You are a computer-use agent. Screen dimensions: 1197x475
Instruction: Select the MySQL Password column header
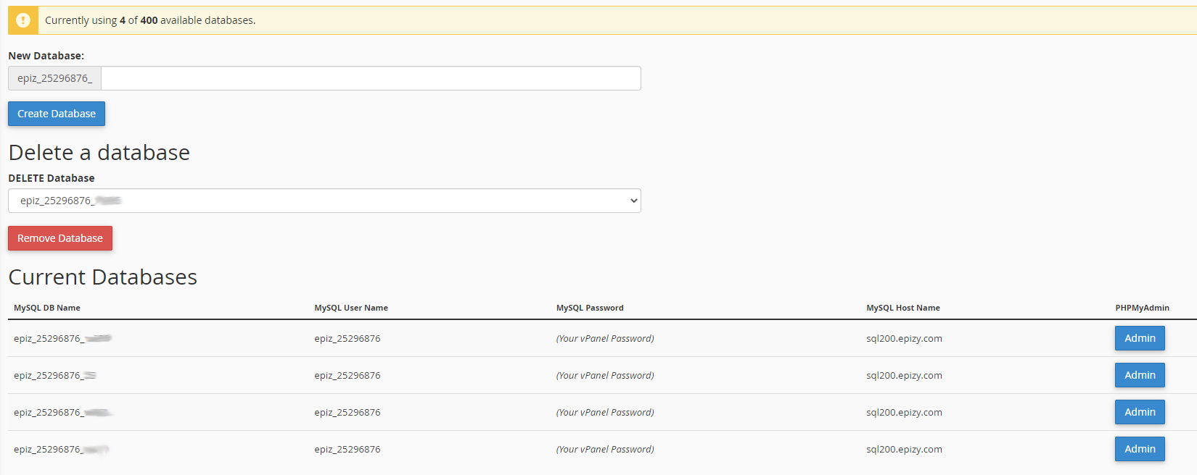[x=590, y=308]
